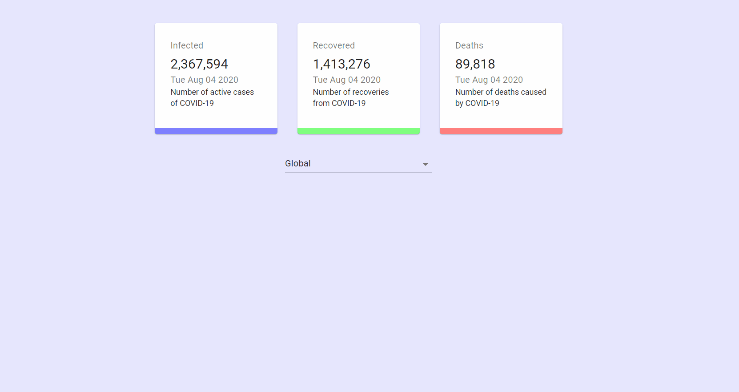Click the Recovered card title
Viewport: 739px width, 392px height.
pyautogui.click(x=333, y=45)
